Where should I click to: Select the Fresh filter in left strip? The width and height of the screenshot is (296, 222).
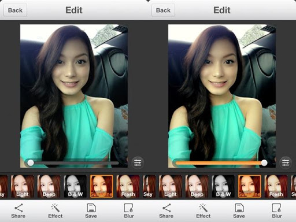128,186
